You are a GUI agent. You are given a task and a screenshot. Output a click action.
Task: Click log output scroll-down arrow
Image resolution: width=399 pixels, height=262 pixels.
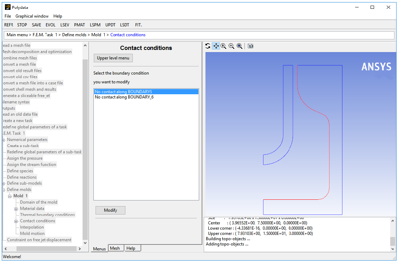[x=393, y=249]
